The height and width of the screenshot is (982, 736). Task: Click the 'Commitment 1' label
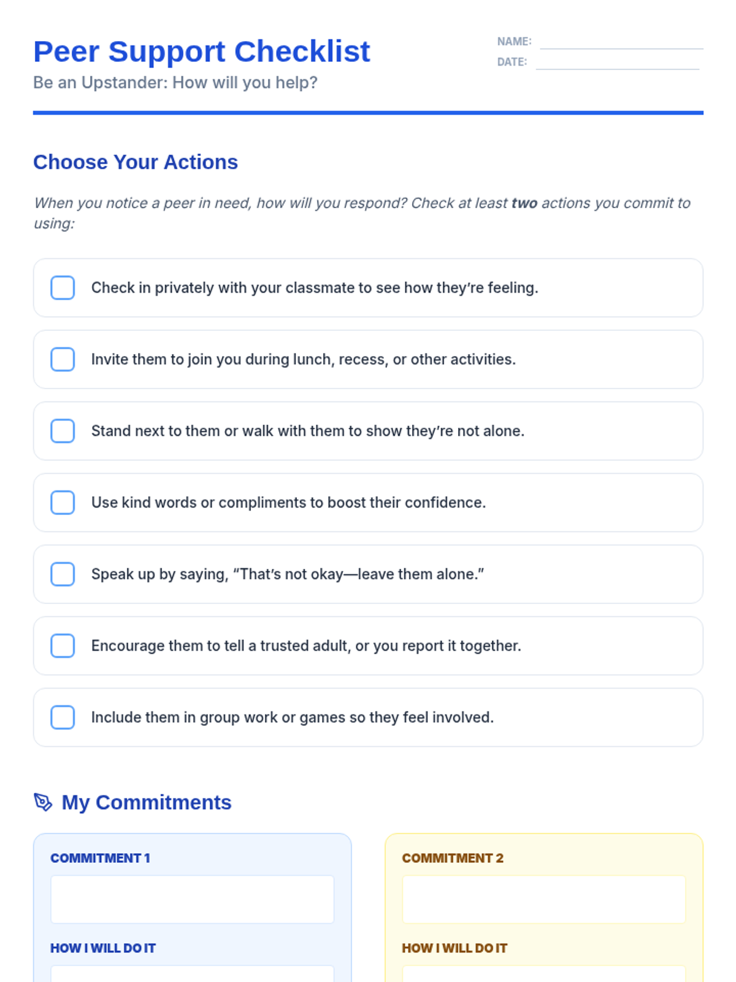click(100, 858)
